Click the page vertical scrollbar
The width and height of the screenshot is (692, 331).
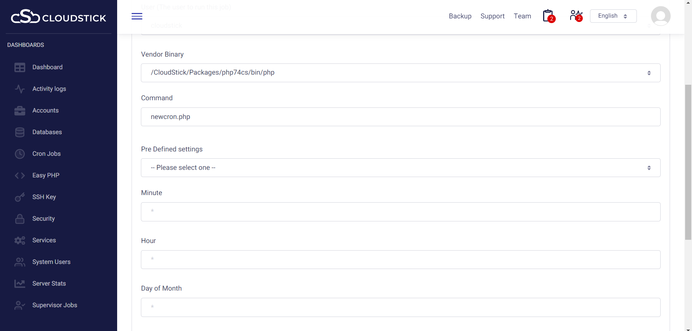coord(688,162)
